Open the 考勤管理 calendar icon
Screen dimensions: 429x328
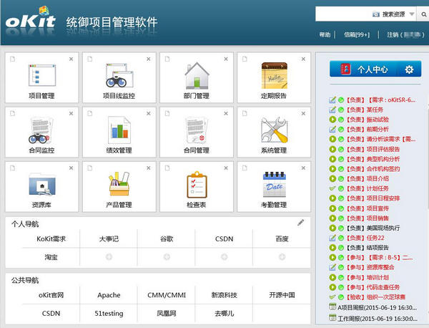[273, 184]
